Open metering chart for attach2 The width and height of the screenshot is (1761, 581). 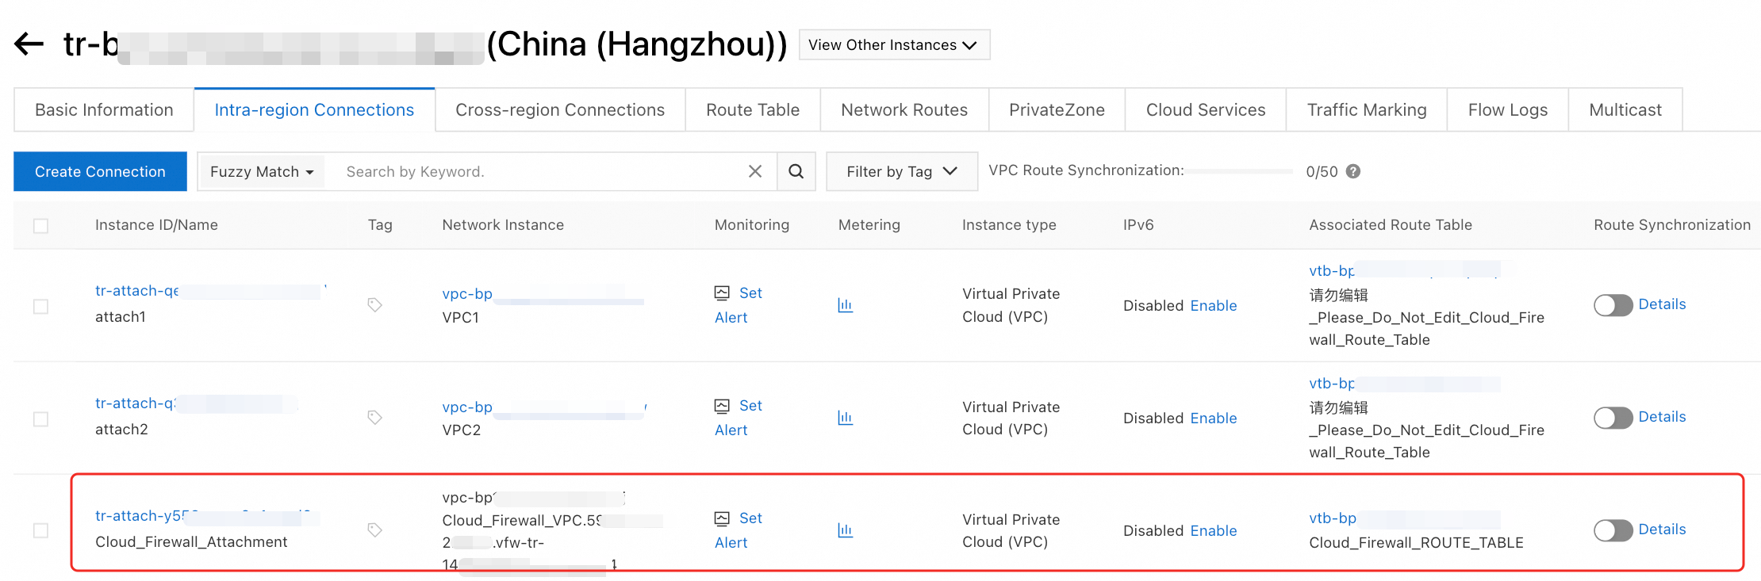(x=846, y=418)
